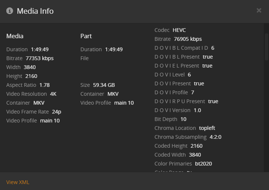Screen dimensions: 269x190
Task: Click the info icon beside Media Info
Action: pos(10,11)
